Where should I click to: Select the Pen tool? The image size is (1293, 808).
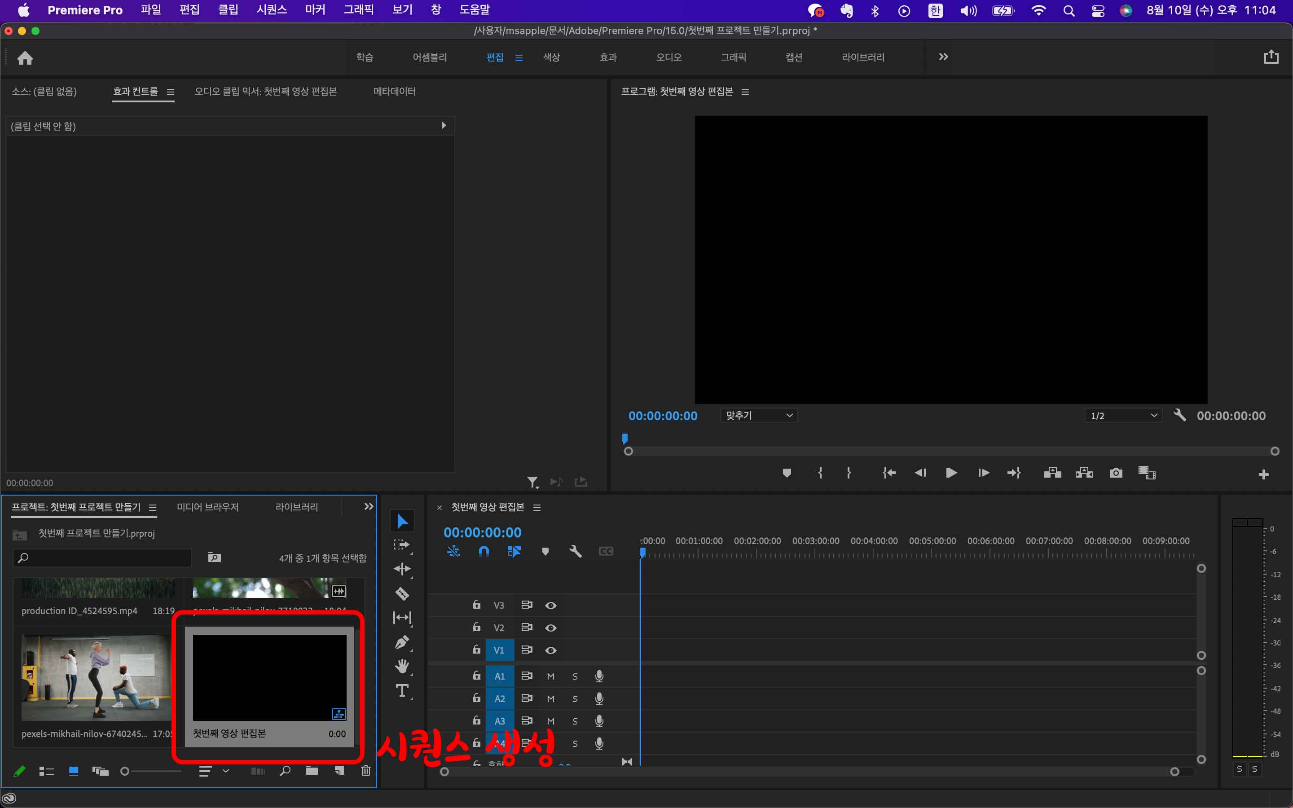coord(402,642)
